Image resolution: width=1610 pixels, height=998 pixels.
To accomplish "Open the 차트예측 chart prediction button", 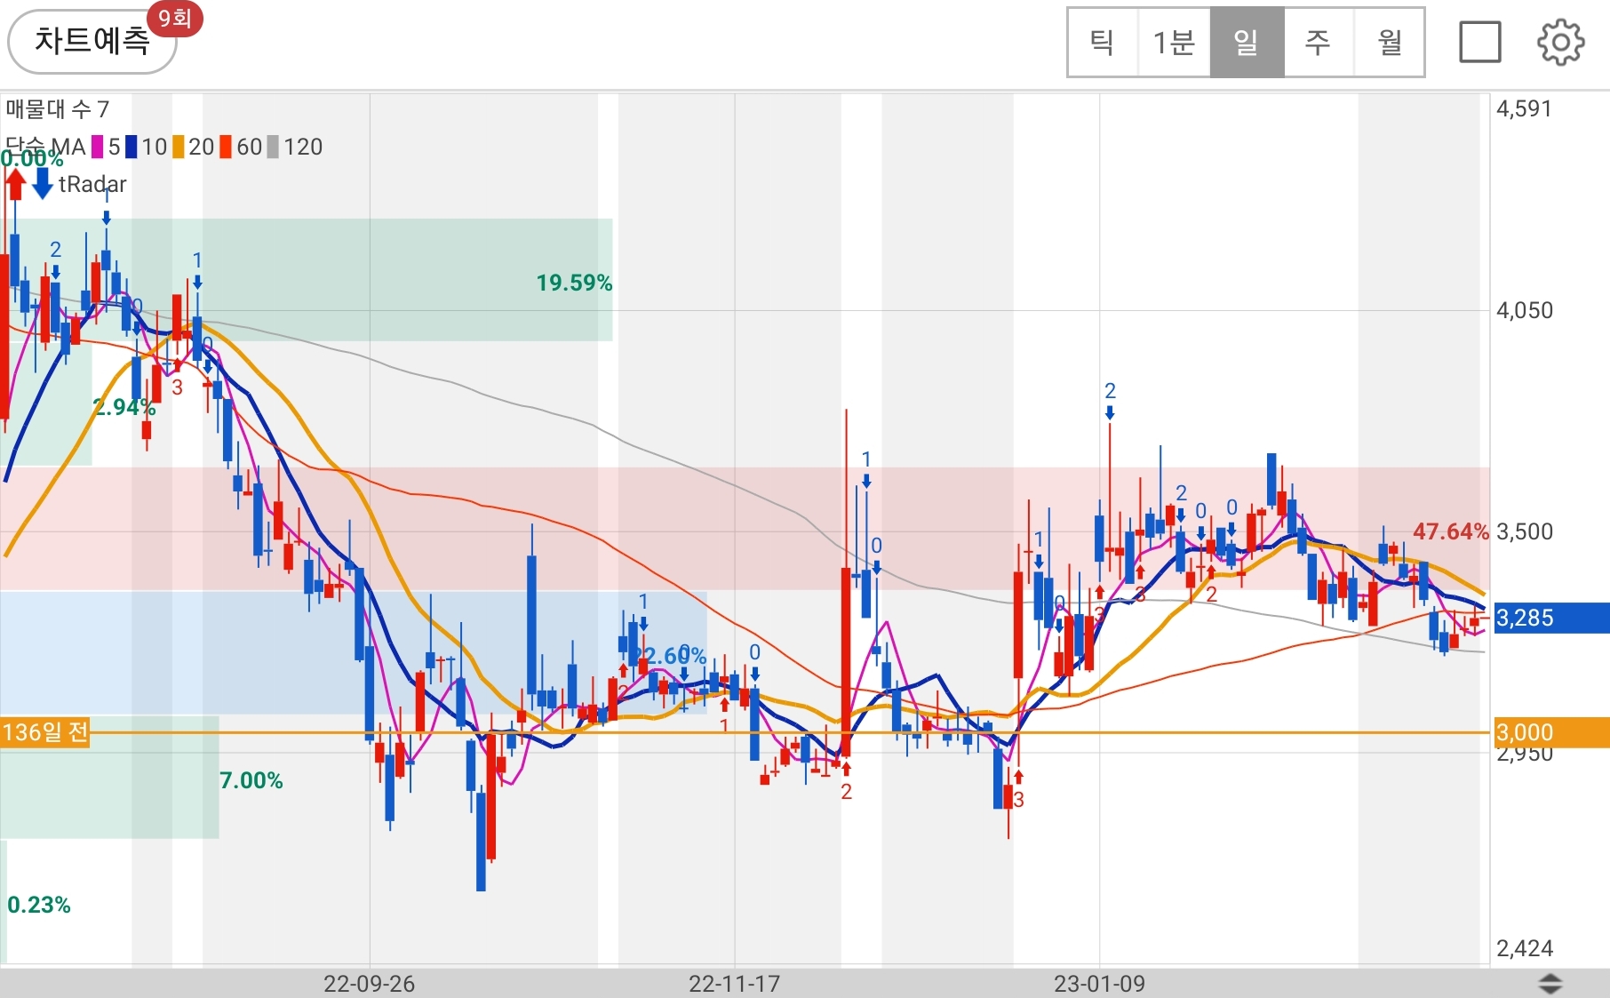I will pos(92,42).
